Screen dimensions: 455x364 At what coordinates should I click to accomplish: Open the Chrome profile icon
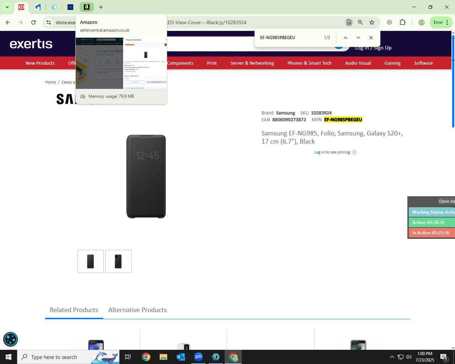pos(422,22)
